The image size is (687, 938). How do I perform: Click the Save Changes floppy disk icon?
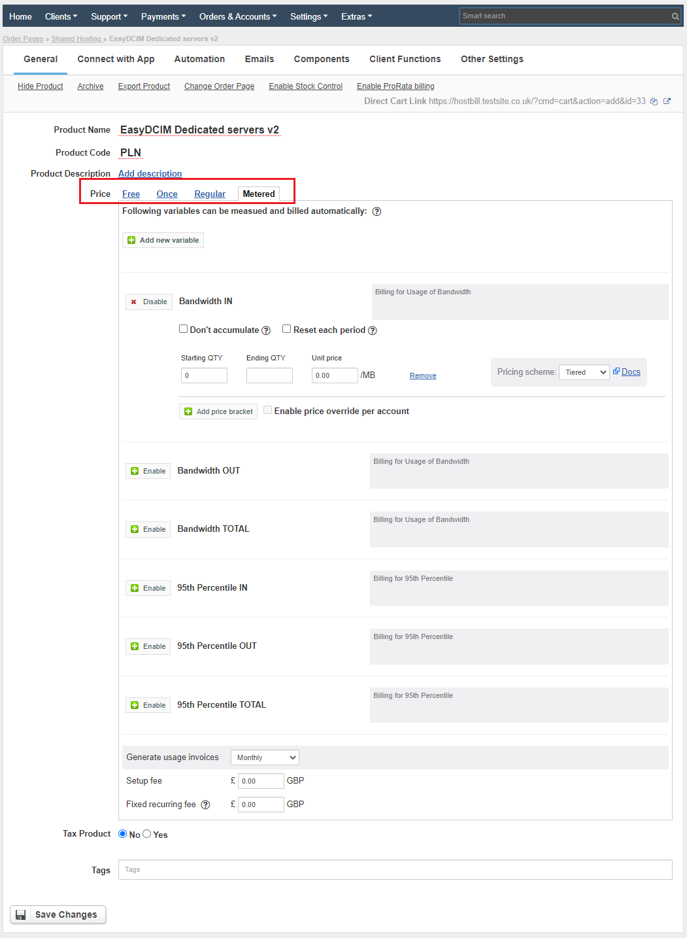click(21, 914)
